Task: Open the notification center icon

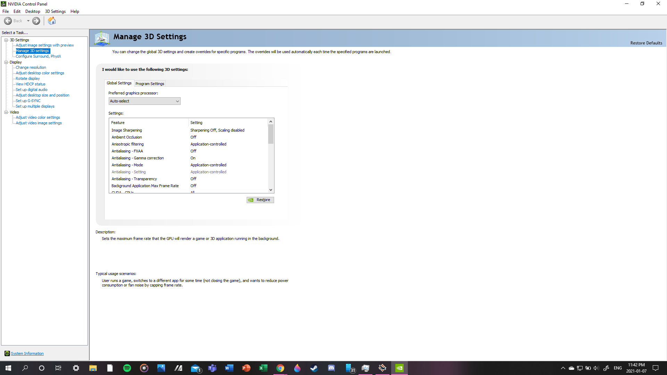Action: point(656,368)
